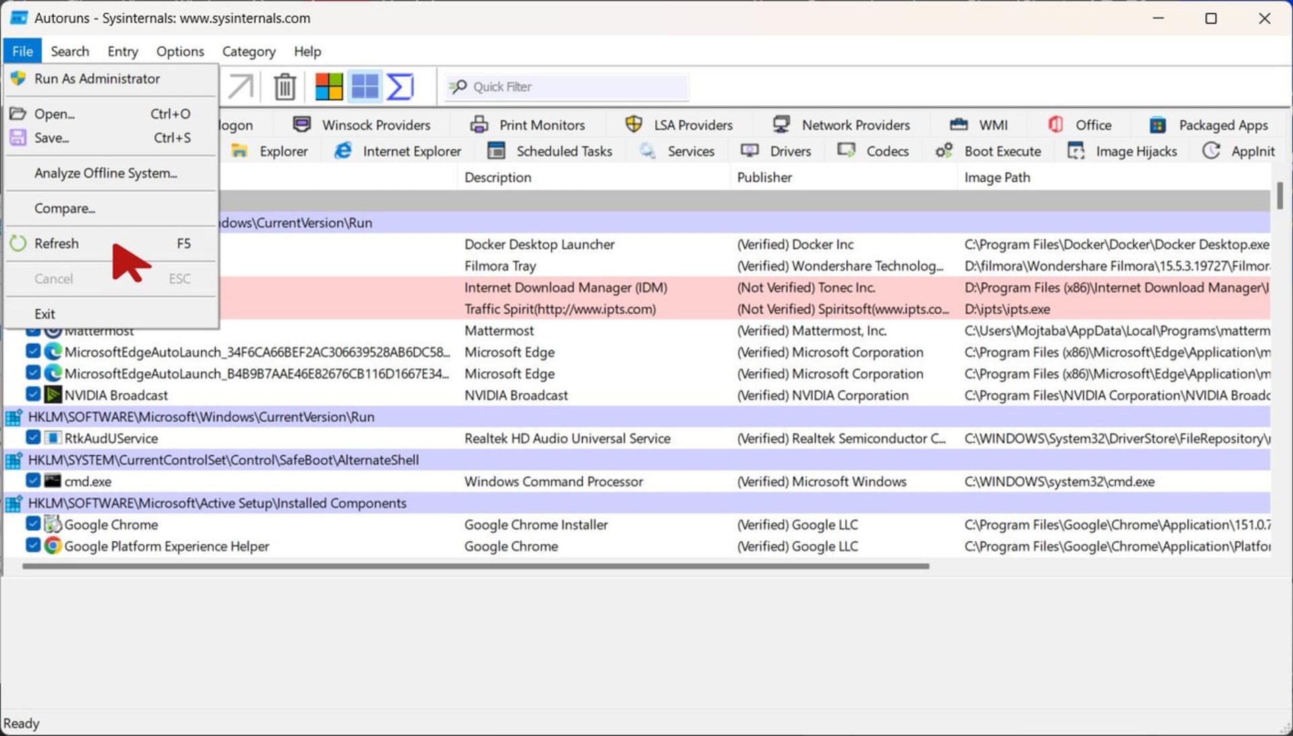Screen dimensions: 1293x736
Task: Click the Jump to Entry arrow icon
Action: coord(240,87)
